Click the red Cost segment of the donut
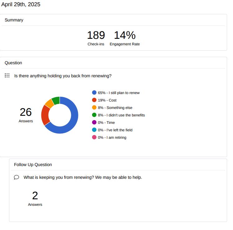The image size is (233, 230). pyautogui.click(x=45, y=115)
